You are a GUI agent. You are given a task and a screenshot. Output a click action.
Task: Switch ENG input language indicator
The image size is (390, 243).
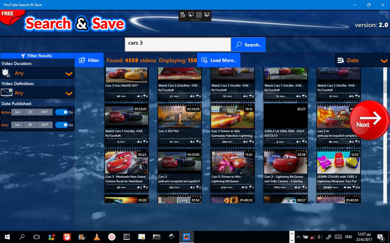coord(348,237)
